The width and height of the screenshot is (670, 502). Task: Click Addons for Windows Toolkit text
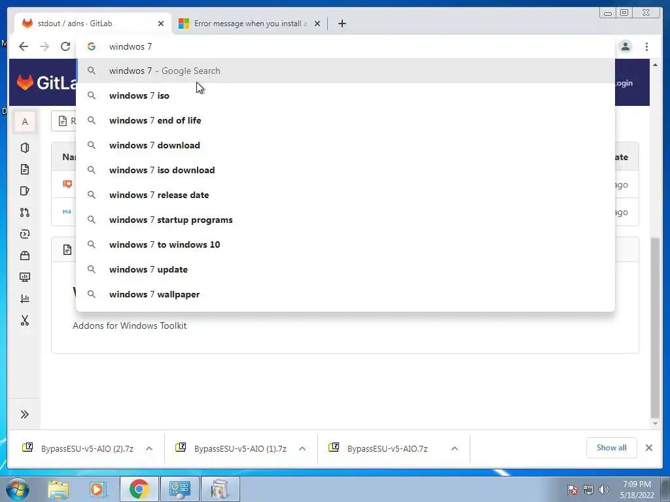(130, 326)
